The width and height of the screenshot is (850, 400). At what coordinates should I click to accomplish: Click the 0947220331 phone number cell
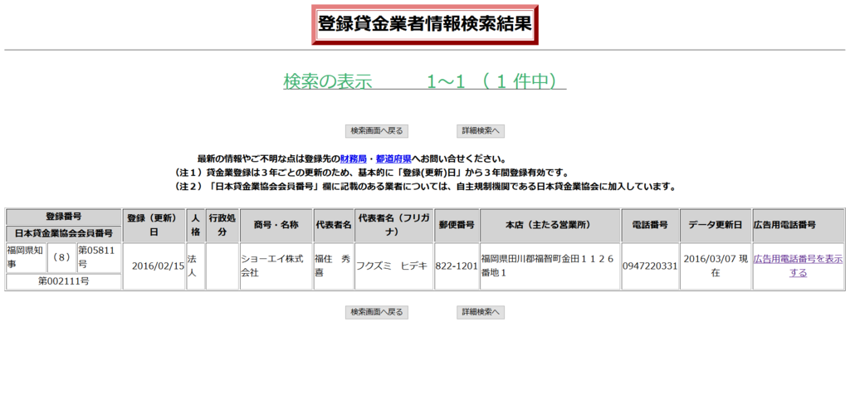point(651,266)
